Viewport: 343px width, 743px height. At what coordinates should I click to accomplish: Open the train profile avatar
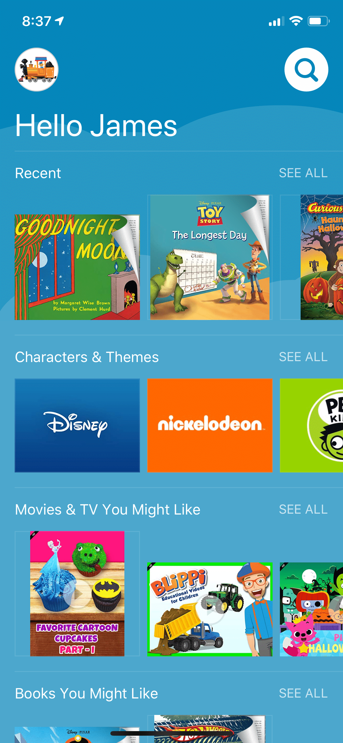[x=37, y=70]
